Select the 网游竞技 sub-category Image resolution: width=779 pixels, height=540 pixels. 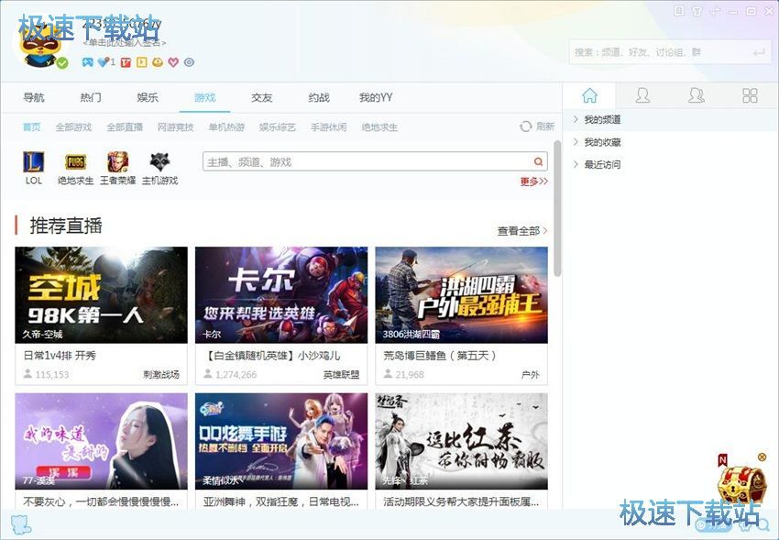(x=175, y=127)
